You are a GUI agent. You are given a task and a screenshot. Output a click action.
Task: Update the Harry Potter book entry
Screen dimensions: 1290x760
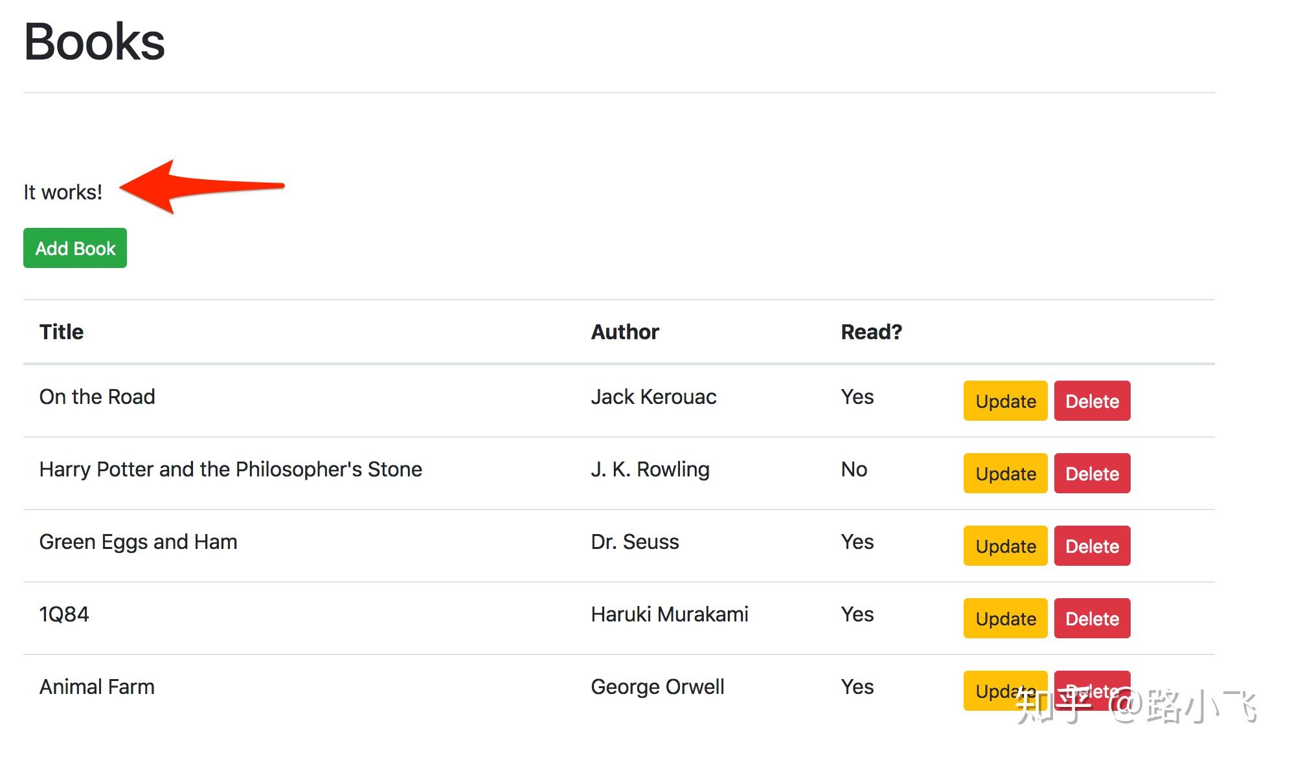pyautogui.click(x=1005, y=473)
